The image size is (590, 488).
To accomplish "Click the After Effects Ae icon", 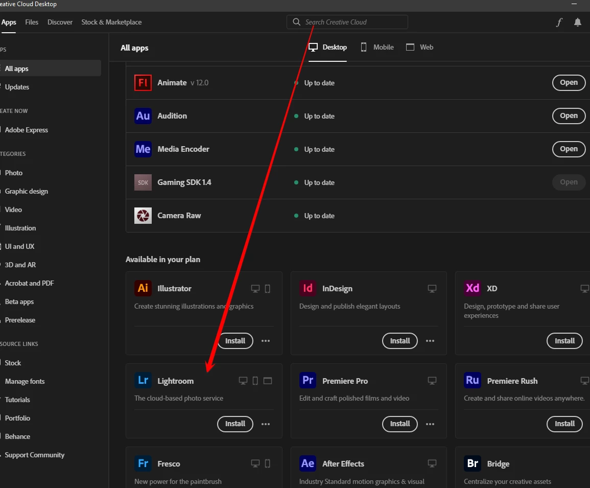I will [308, 463].
